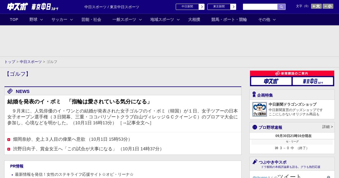
Task: Click the →記事全文へ link
Action: click(x=136, y=123)
